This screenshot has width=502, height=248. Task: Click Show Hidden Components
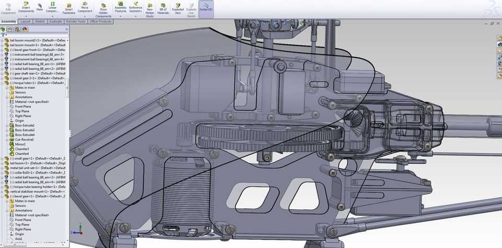104,11
